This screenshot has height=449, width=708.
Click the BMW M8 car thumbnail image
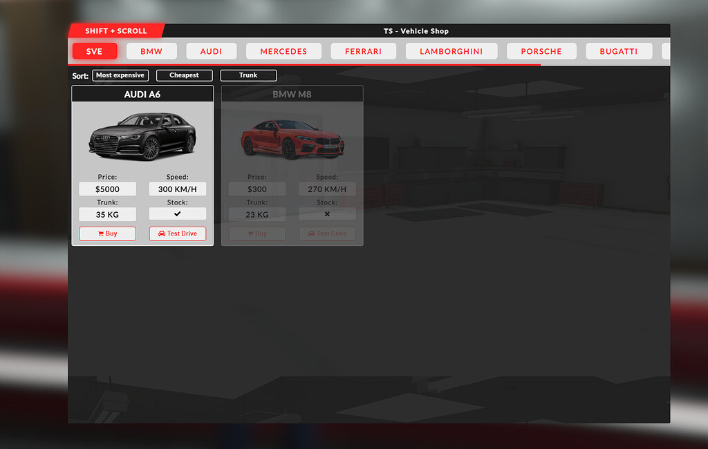[x=291, y=138]
